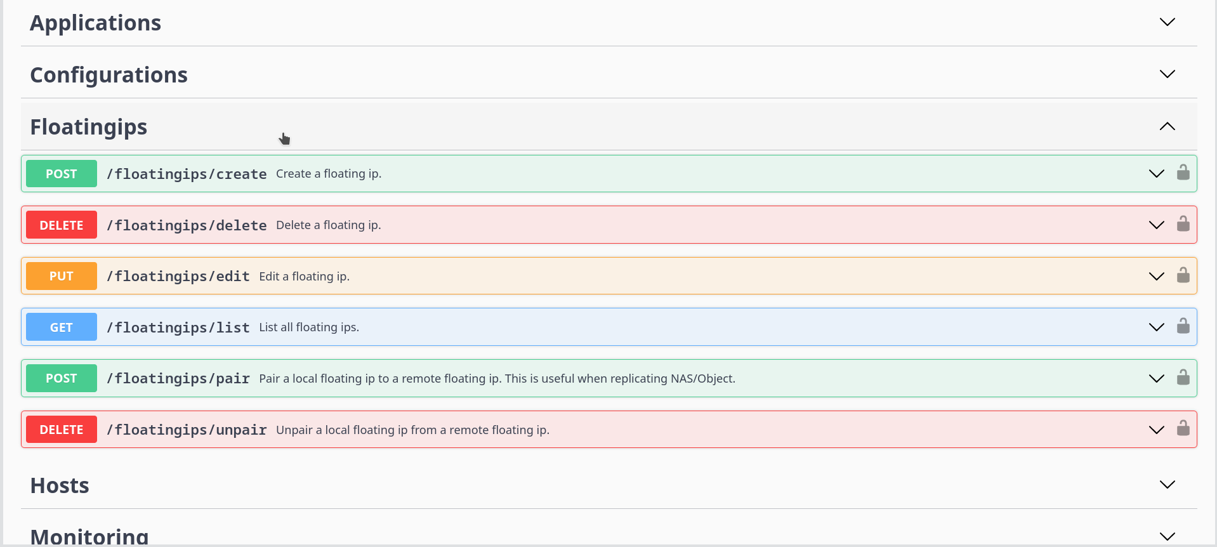This screenshot has height=547, width=1217.
Task: Select the /floatingips/unpair path text
Action: click(187, 430)
